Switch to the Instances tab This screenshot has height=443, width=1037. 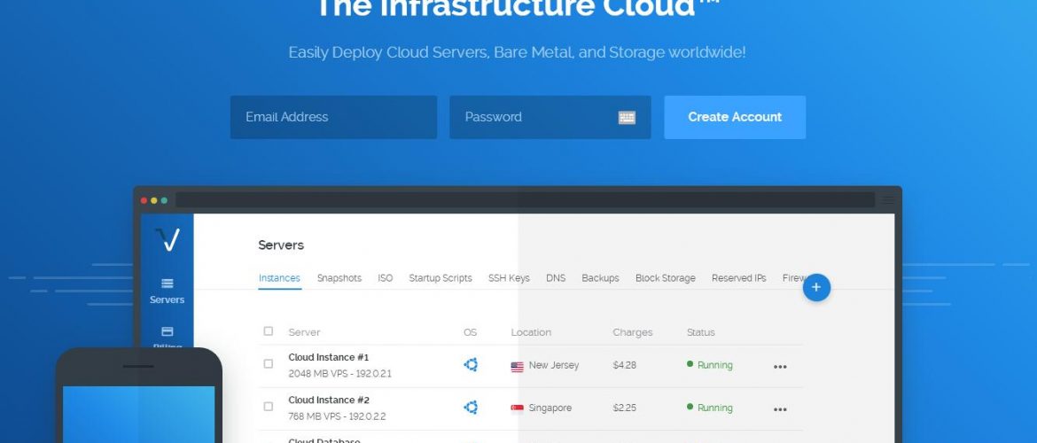tap(279, 278)
